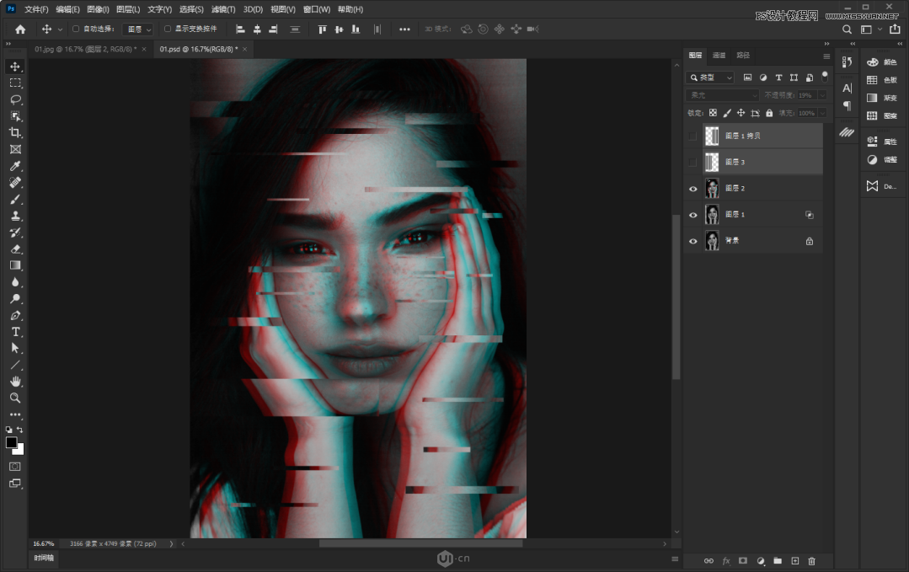Click the delete layer trash icon
The height and width of the screenshot is (572, 909).
click(811, 560)
